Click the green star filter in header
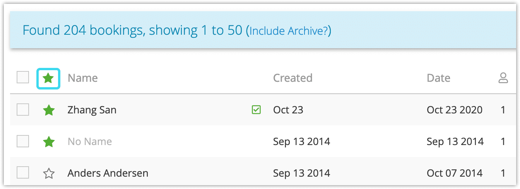Image resolution: width=520 pixels, height=189 pixels. (x=48, y=78)
